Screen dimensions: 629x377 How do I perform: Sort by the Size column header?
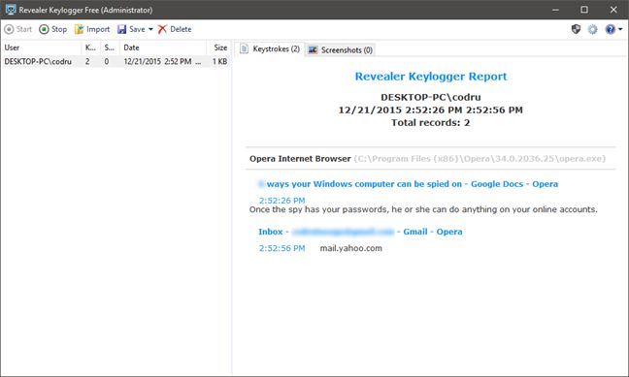pos(219,47)
